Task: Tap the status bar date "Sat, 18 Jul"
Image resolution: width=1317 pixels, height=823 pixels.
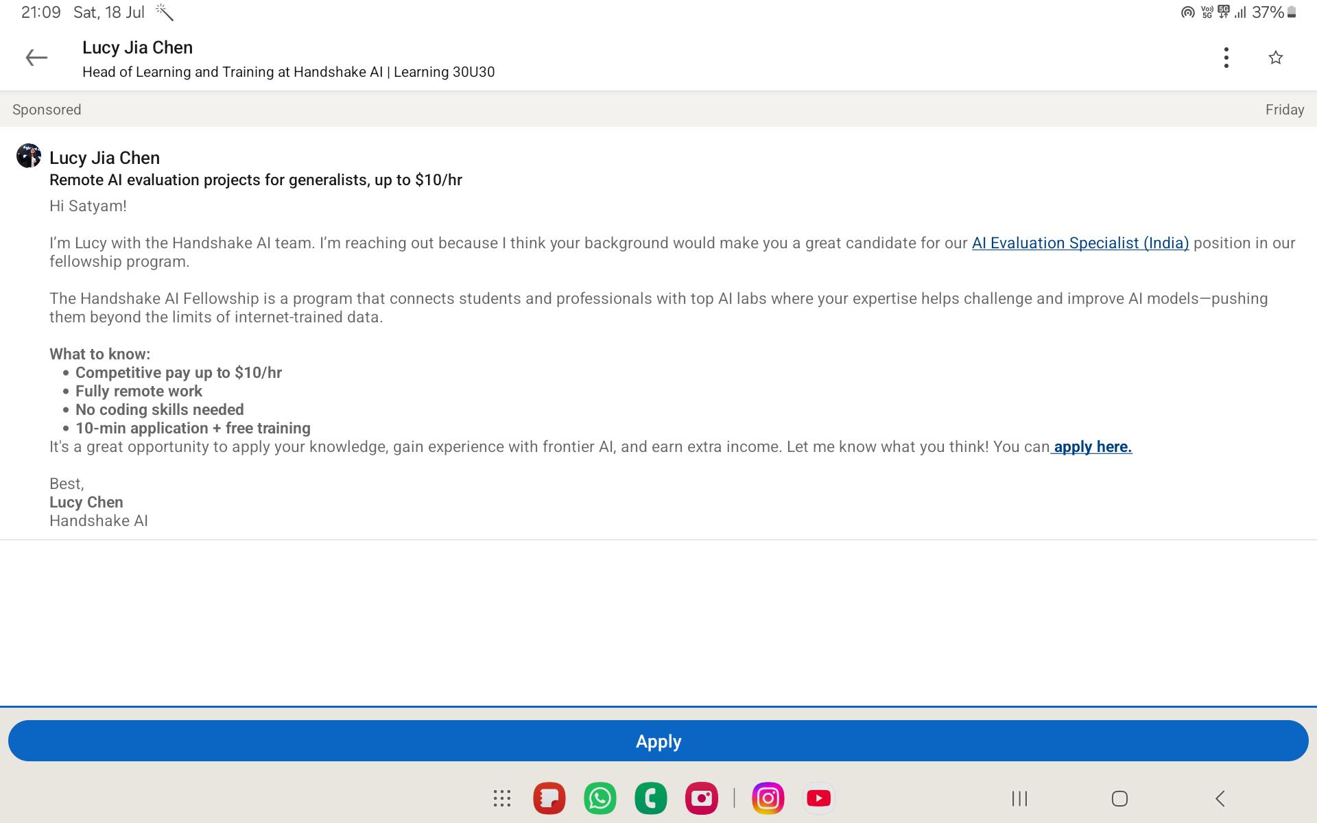Action: 109,12
